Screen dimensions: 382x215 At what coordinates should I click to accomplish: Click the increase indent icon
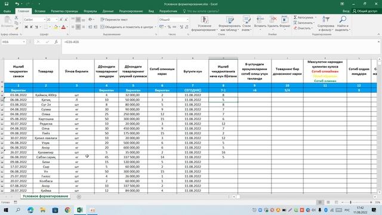tap(95, 27)
